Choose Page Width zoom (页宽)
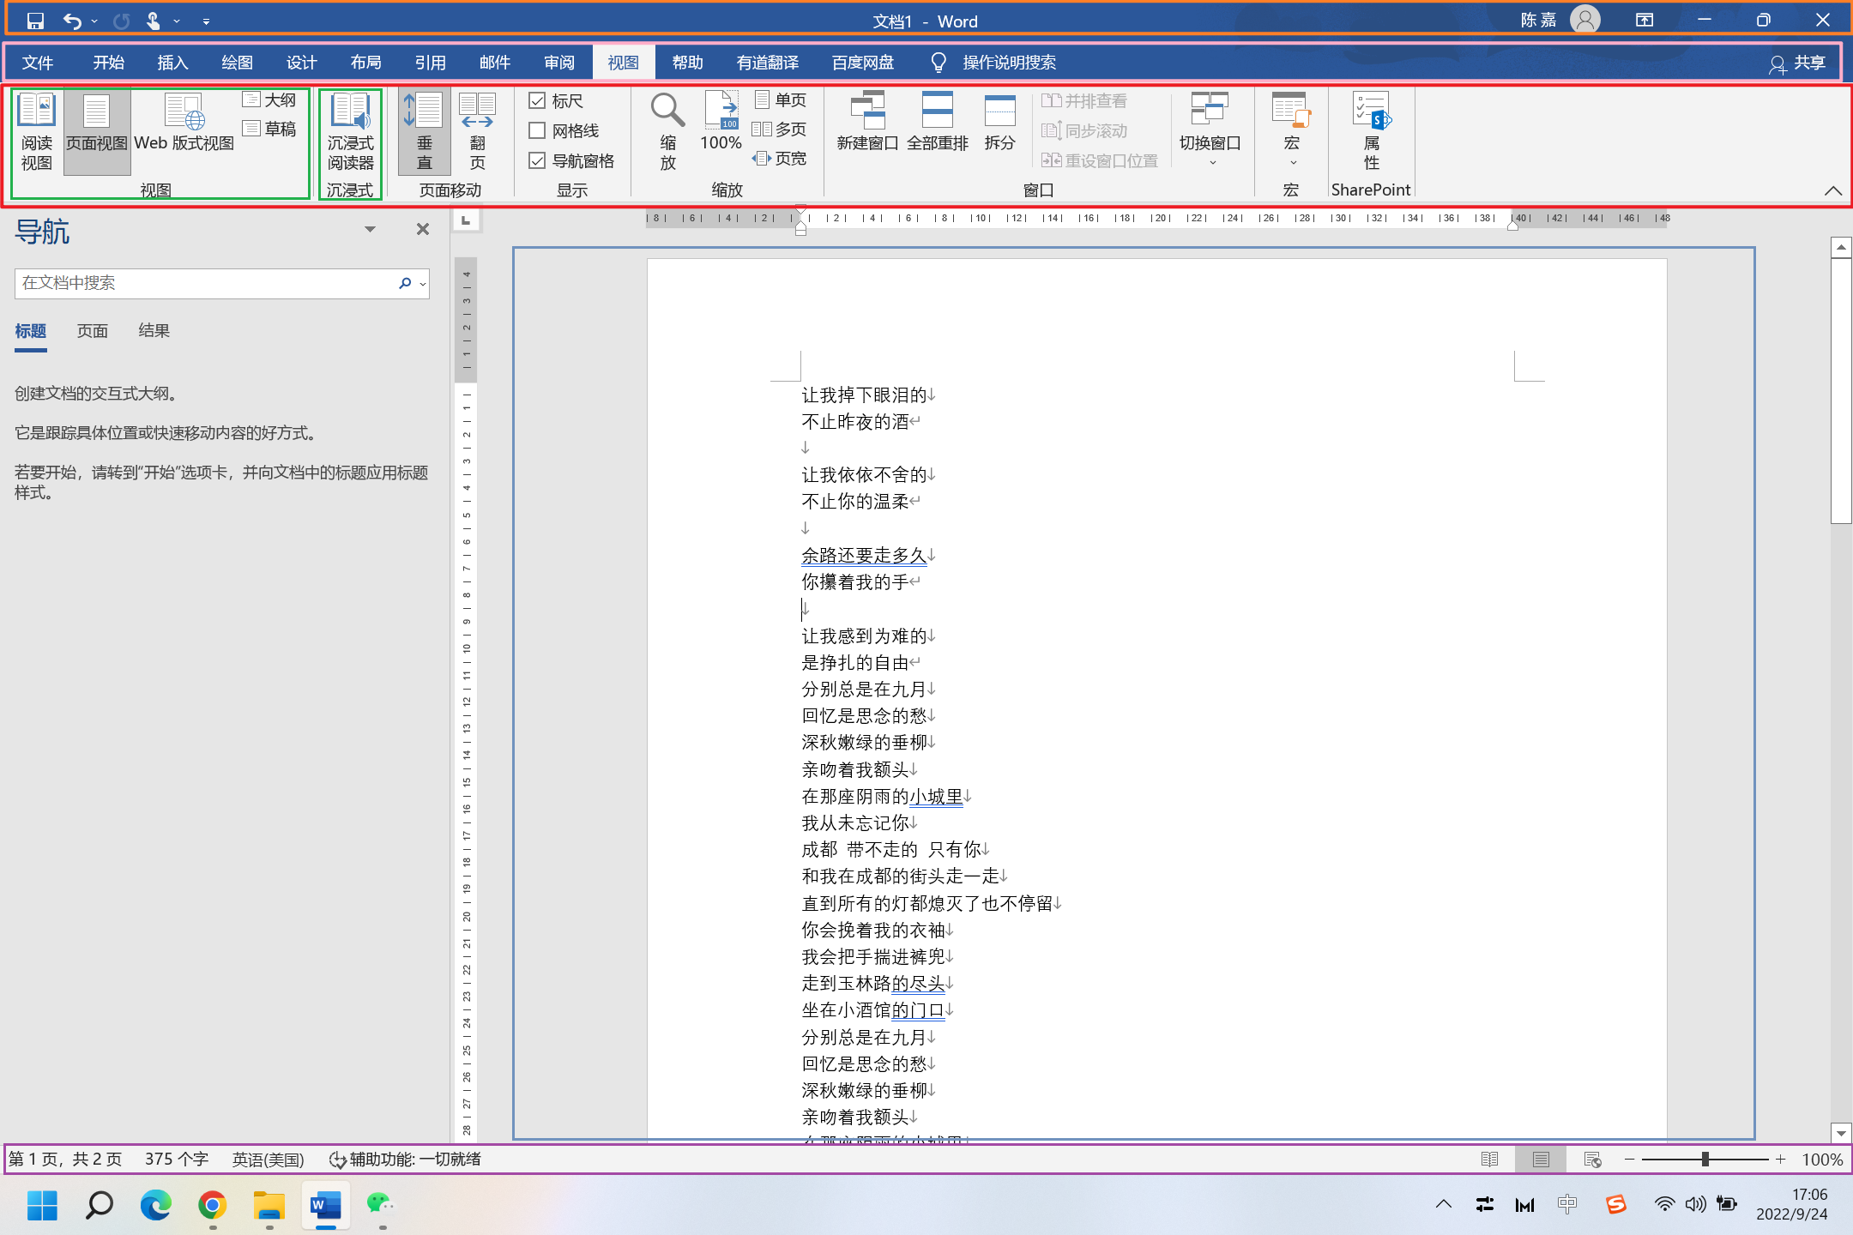Image resolution: width=1853 pixels, height=1235 pixels. (x=781, y=159)
